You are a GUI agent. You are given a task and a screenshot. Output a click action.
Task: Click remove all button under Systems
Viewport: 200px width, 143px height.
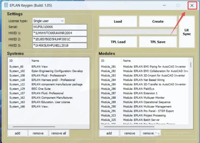click(x=59, y=133)
